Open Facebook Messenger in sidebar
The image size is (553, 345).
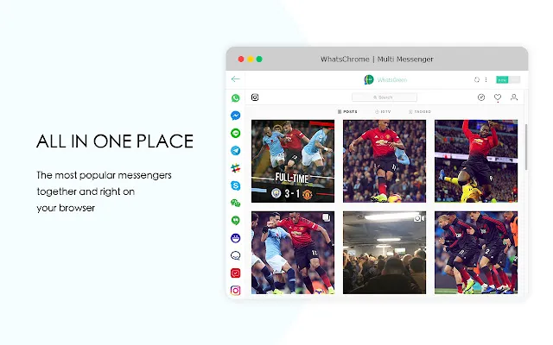tap(236, 116)
